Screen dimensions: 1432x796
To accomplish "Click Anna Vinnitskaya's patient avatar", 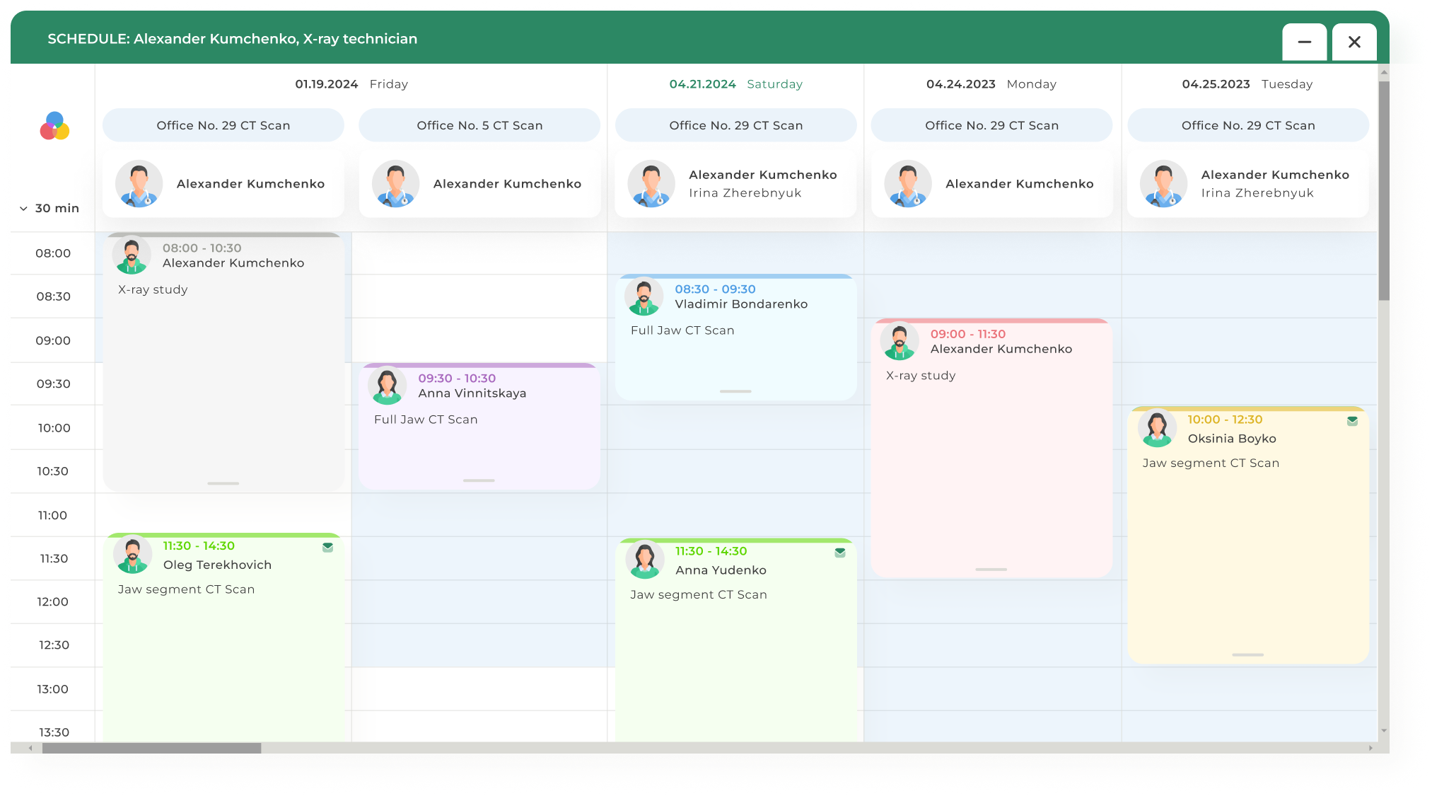I will 387,386.
